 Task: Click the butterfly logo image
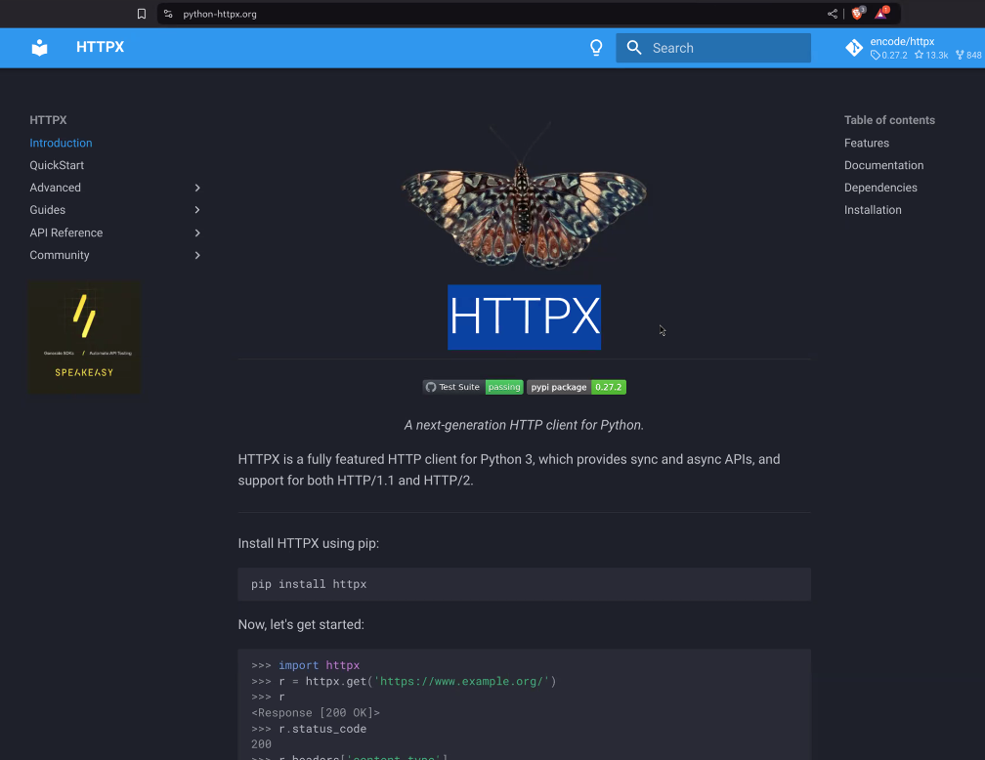(x=524, y=195)
